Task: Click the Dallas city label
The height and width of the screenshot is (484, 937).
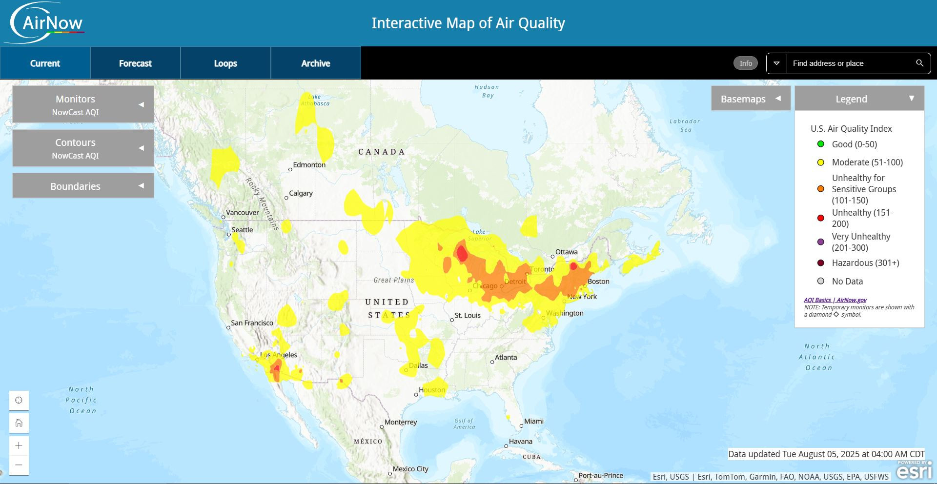Action: [x=418, y=365]
